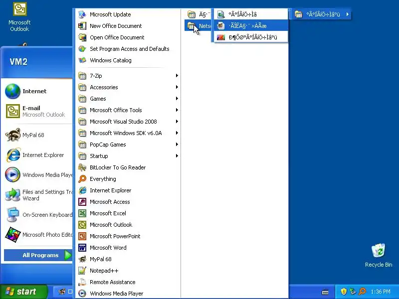Expand Microsoft Office Tools folder
Image resolution: width=399 pixels, height=299 pixels.
click(128, 110)
